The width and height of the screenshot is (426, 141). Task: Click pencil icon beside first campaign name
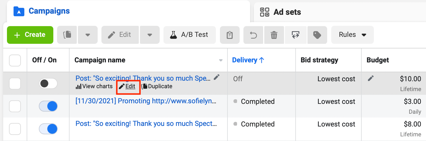pyautogui.click(x=216, y=77)
